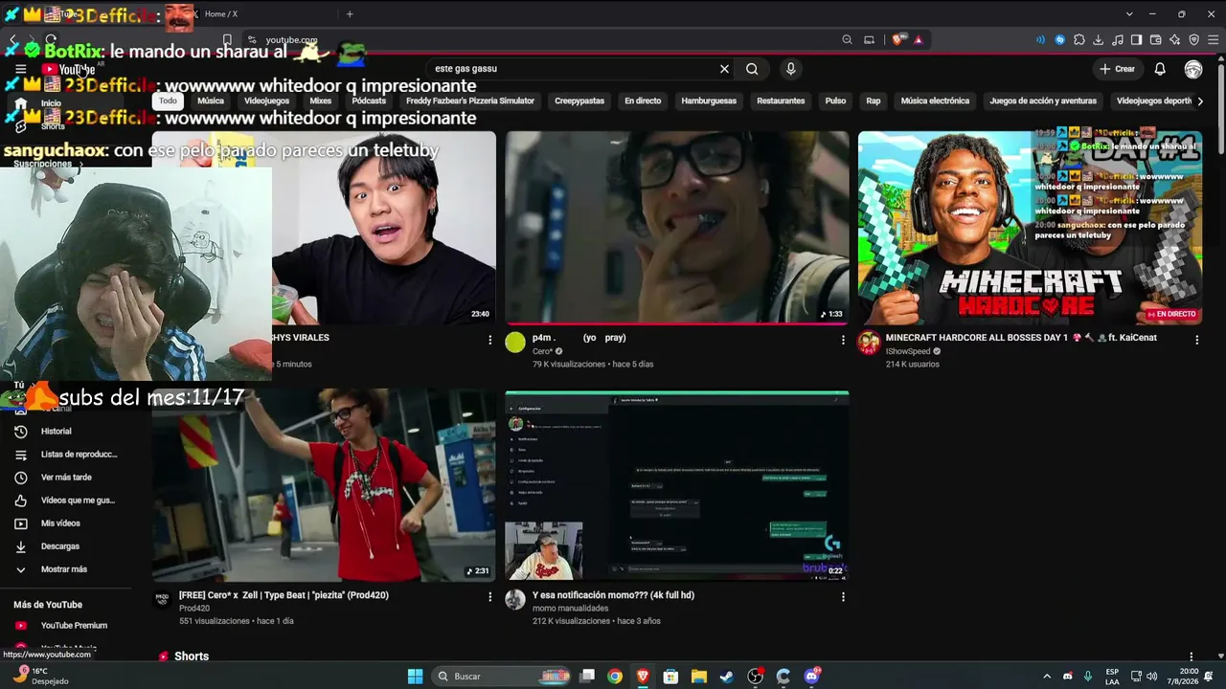Open Mis vídeos in the sidebar
1226x689 pixels.
[x=60, y=523]
